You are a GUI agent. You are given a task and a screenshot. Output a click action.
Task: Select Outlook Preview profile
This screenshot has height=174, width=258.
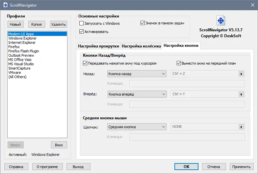(38, 55)
